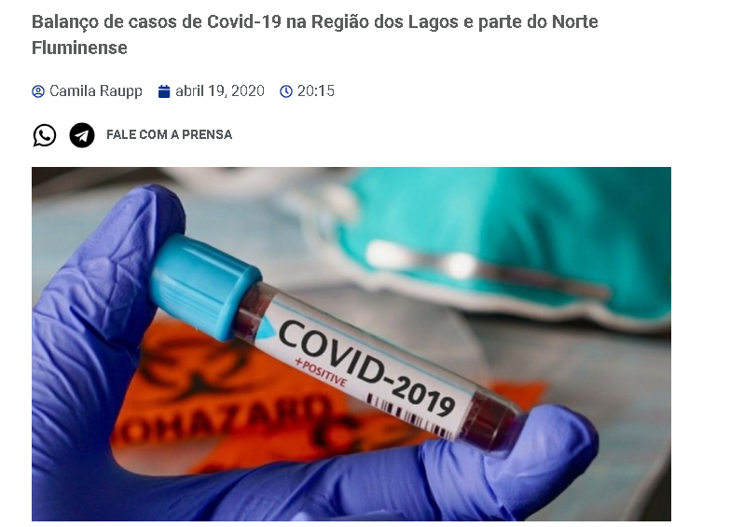Open the featured COVID test tube image
The height and width of the screenshot is (527, 730).
(351, 344)
